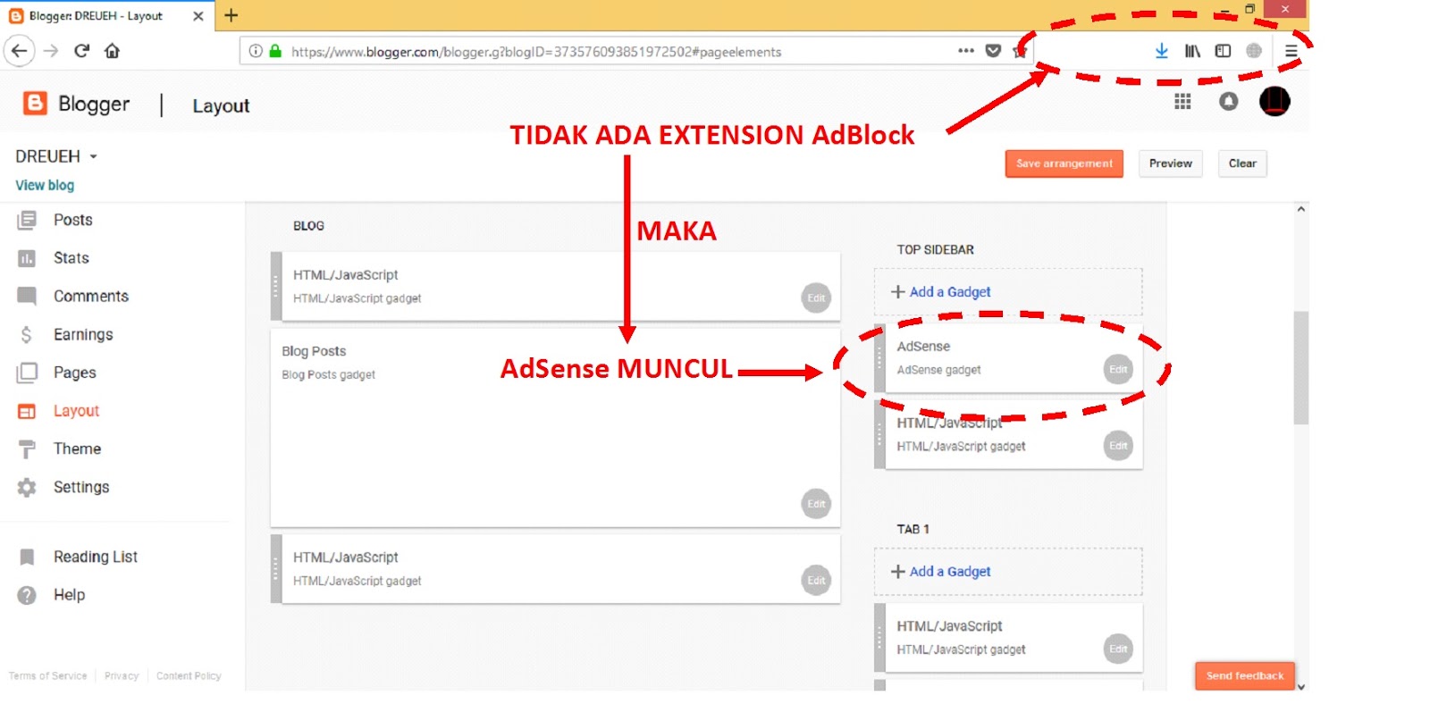
Task: Click Send feedback button
Action: click(x=1244, y=675)
